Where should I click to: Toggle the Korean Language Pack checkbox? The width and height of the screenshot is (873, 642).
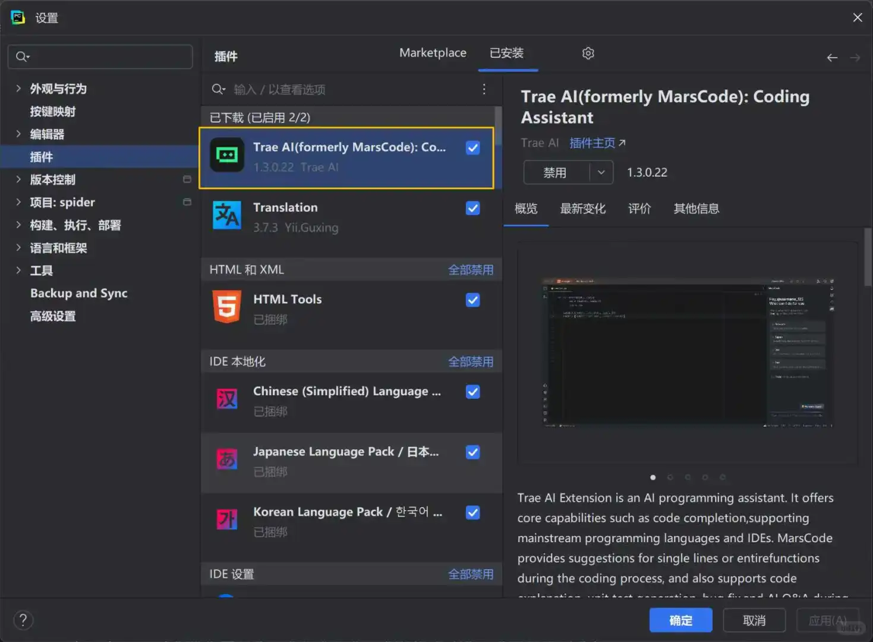tap(473, 512)
